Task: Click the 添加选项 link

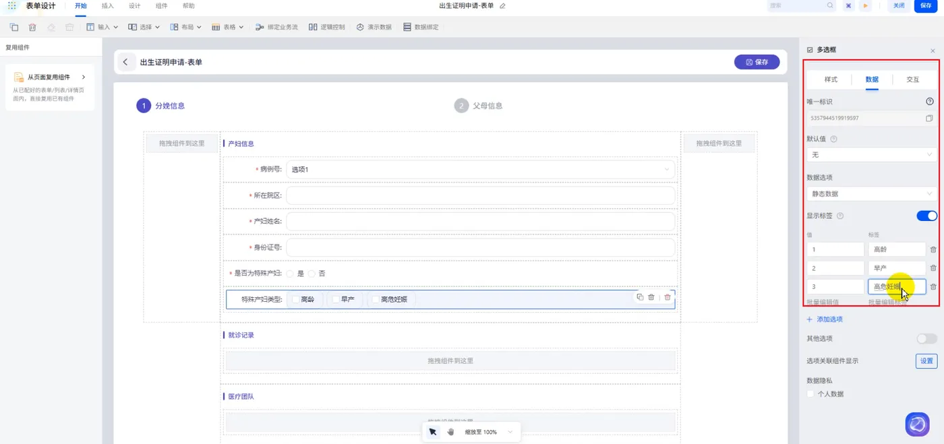Action: (825, 319)
